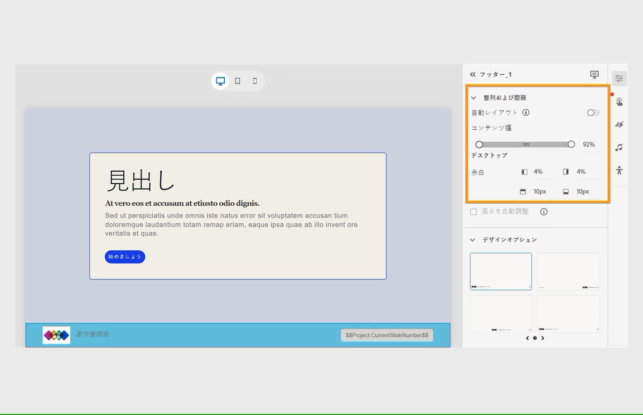The height and width of the screenshot is (415, 643).
Task: Click the bottom margin icon
Action: click(x=566, y=192)
